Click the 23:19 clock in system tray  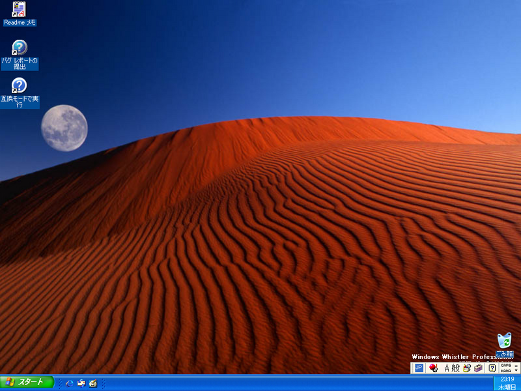(507, 379)
